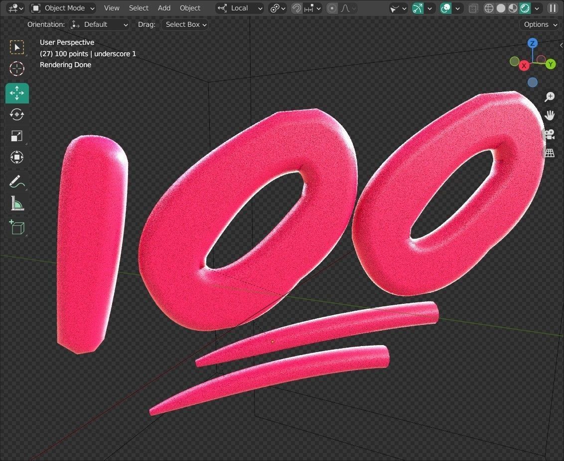This screenshot has height=461, width=564.
Task: Open the Select menu
Action: click(139, 8)
